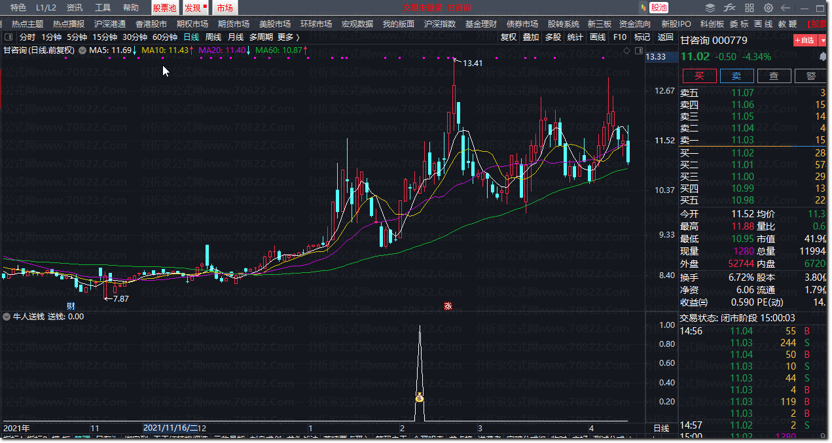Screen dimensions: 832x443
Task: Click the 7.87 low price label
Action: [121, 298]
